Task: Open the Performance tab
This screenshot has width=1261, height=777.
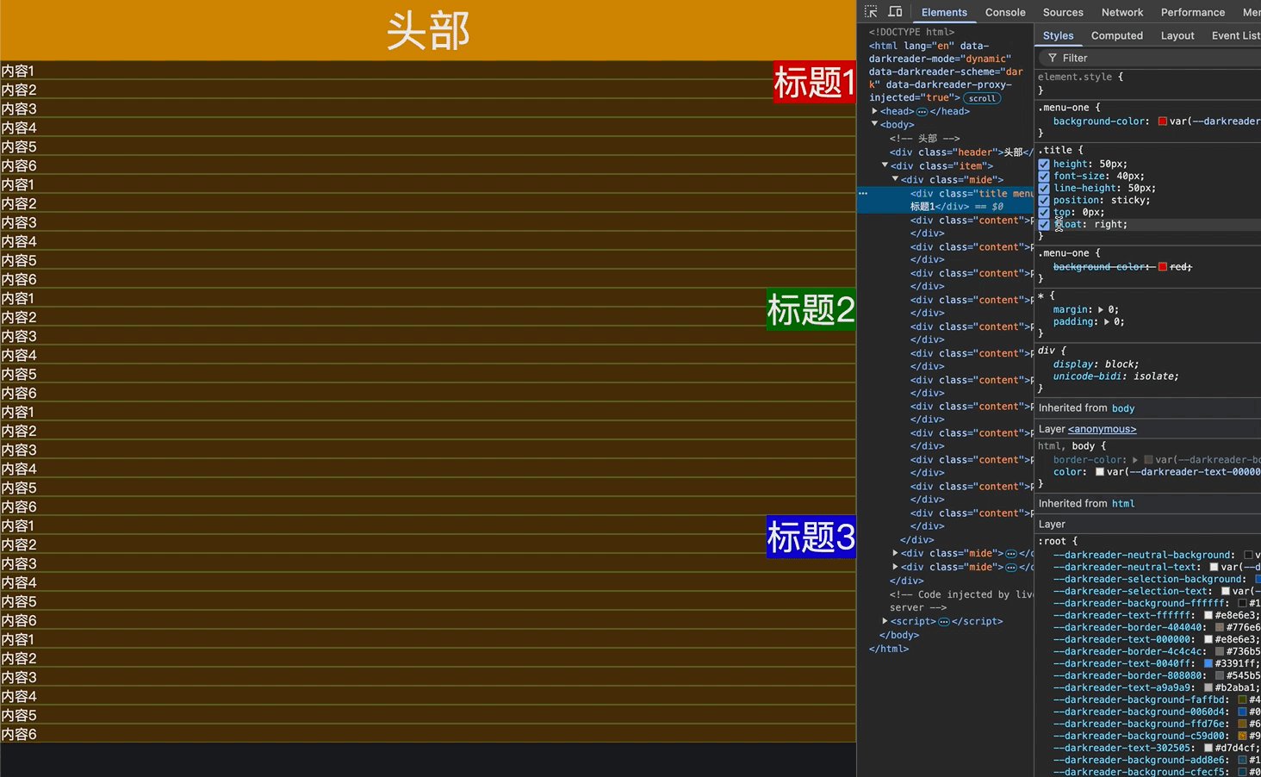Action: point(1193,12)
